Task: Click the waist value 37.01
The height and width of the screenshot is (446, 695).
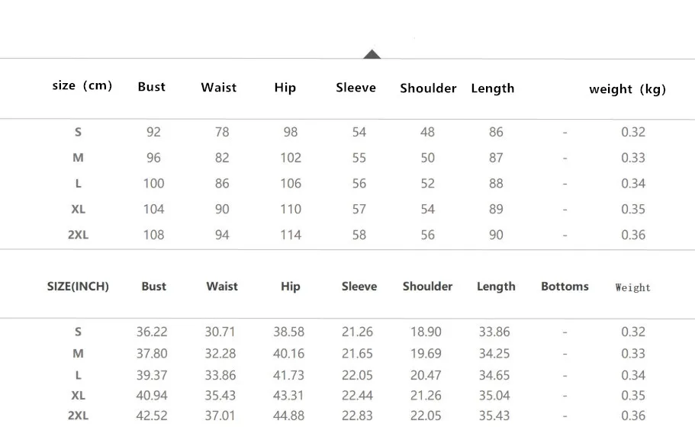Action: tap(221, 416)
